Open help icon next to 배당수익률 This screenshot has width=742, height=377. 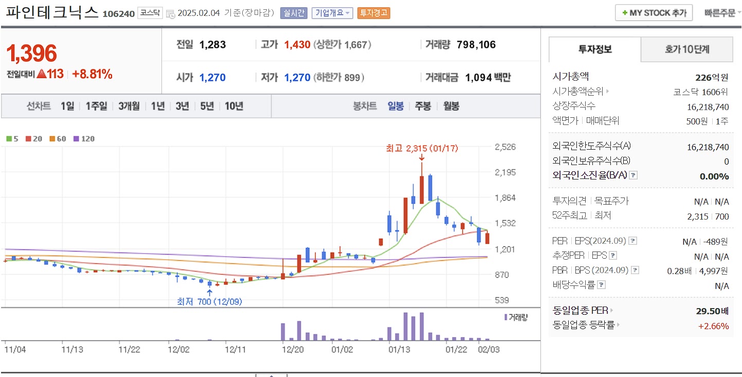pyautogui.click(x=602, y=284)
